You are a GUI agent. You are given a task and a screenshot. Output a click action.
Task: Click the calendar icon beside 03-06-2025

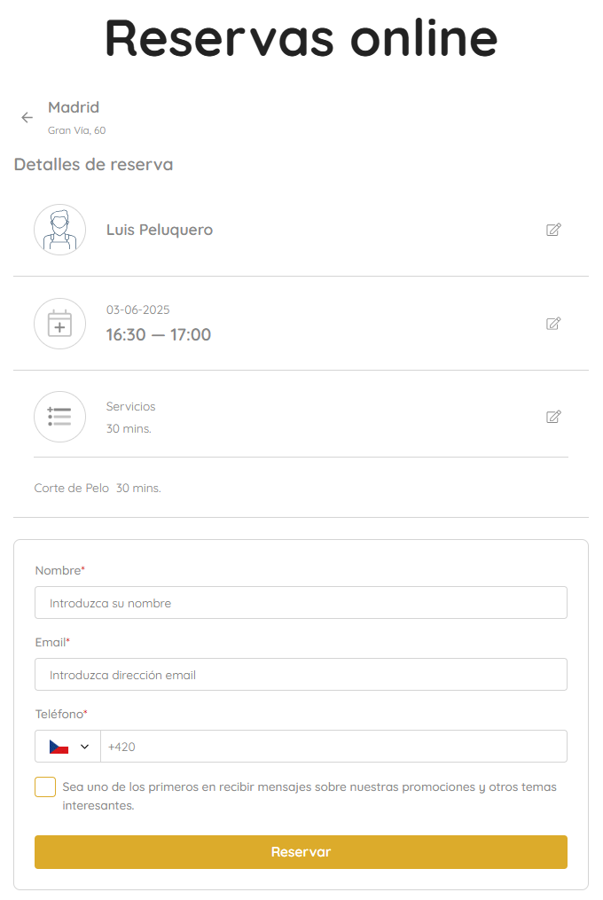[59, 323]
